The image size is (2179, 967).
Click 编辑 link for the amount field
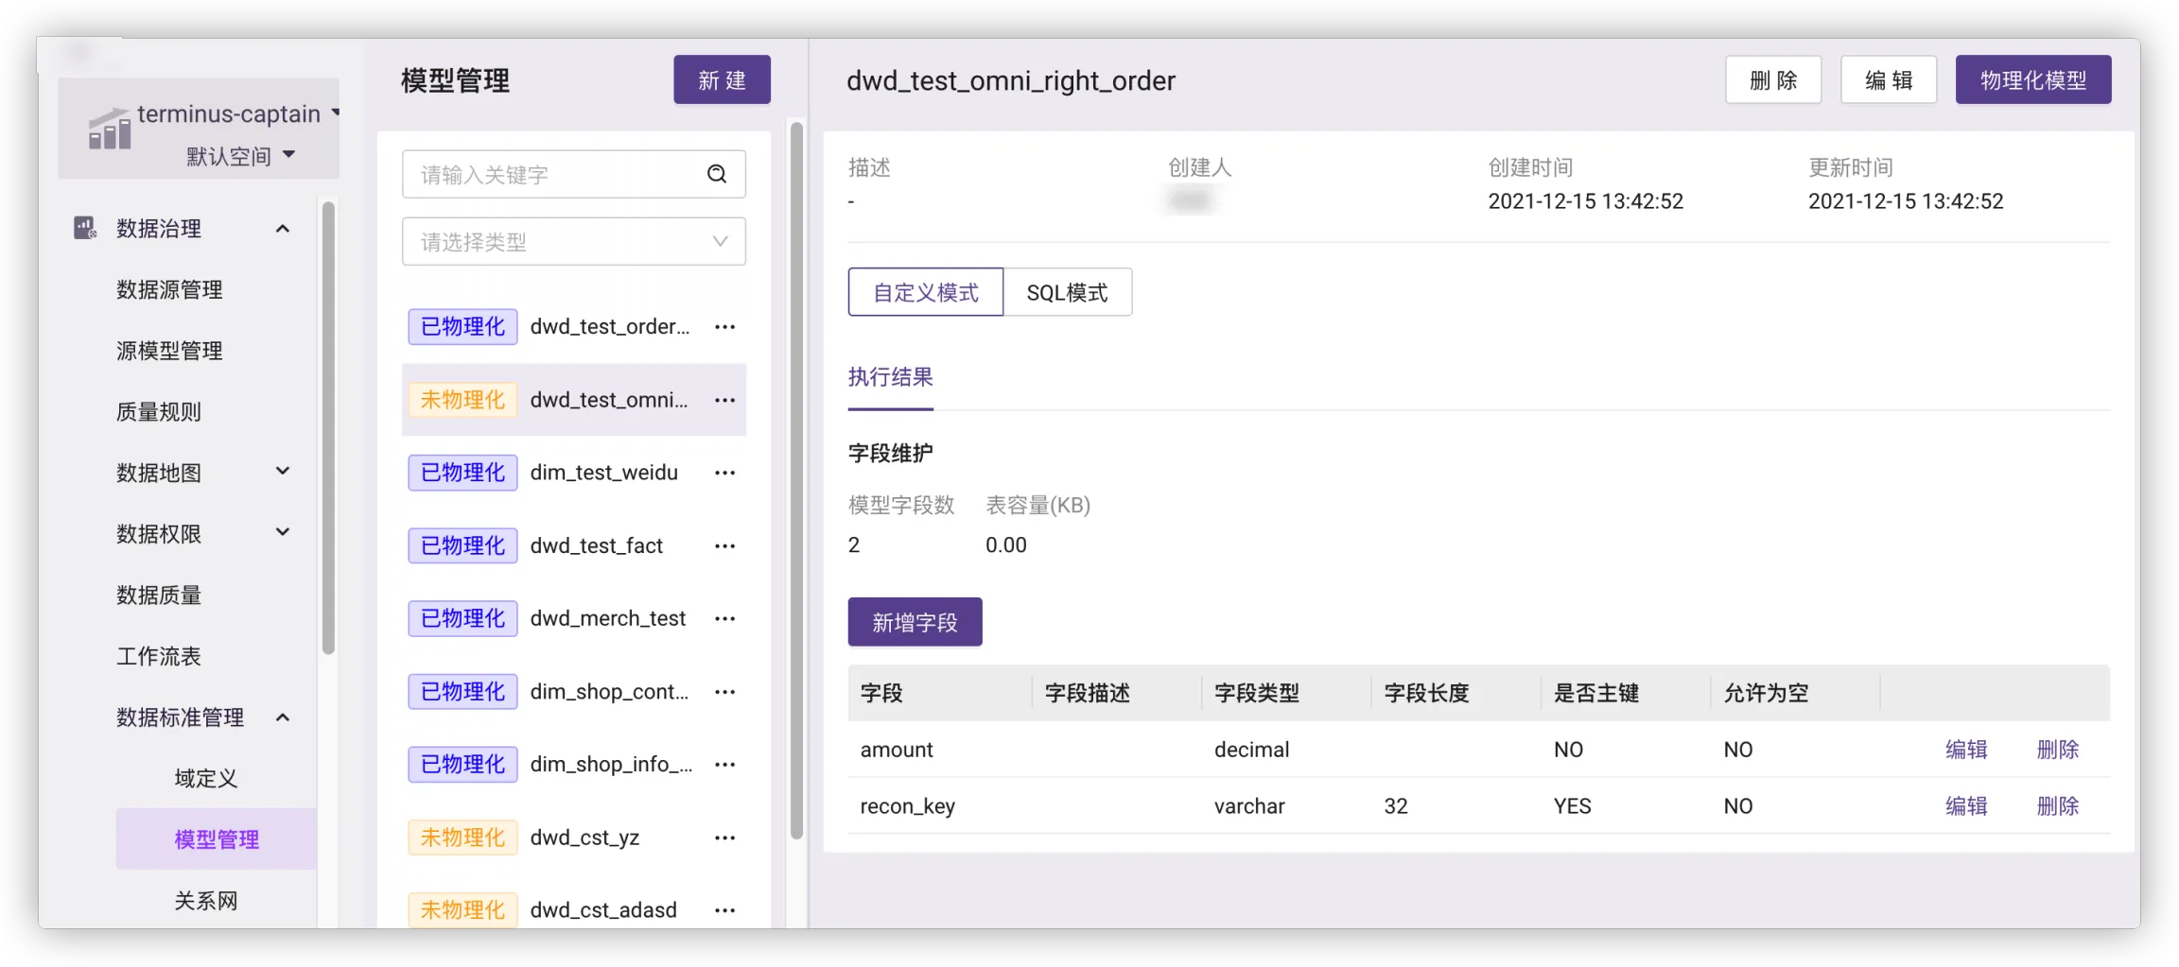click(x=1965, y=750)
